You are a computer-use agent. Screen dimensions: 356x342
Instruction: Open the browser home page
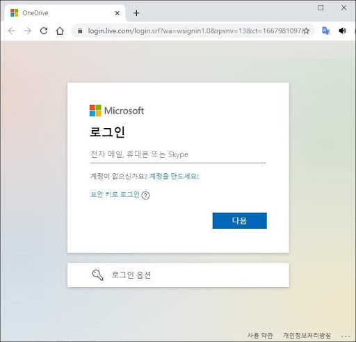pyautogui.click(x=60, y=31)
